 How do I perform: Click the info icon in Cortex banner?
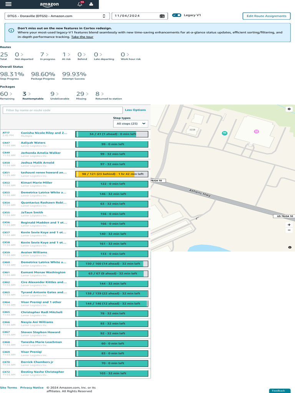click(11, 30)
